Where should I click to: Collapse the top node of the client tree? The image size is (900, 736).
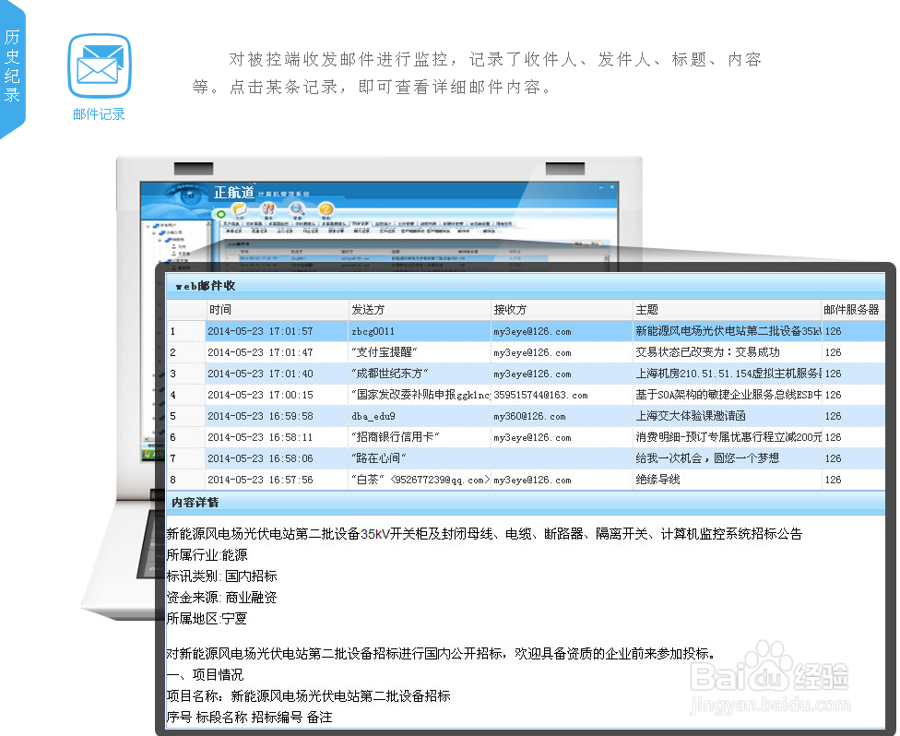click(148, 225)
